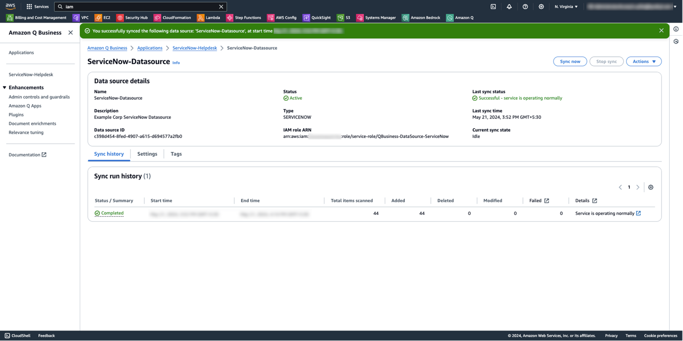Open ServiceNow-Helpdesk in the side navigation
This screenshot has height=341, width=683.
[31, 75]
